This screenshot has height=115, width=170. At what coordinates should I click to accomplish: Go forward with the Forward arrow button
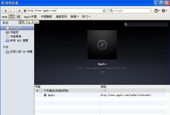pos(11,11)
